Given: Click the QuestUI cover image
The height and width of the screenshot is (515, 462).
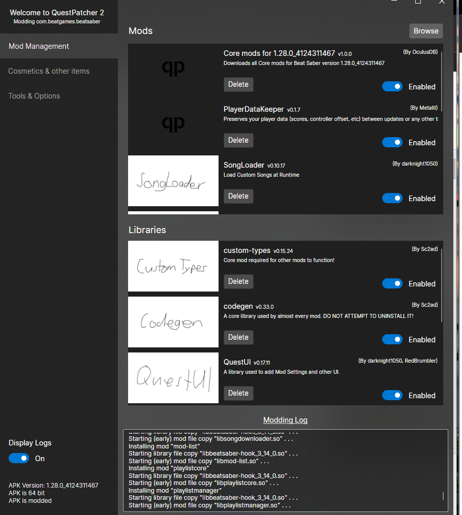Looking at the screenshot, I should [x=173, y=378].
